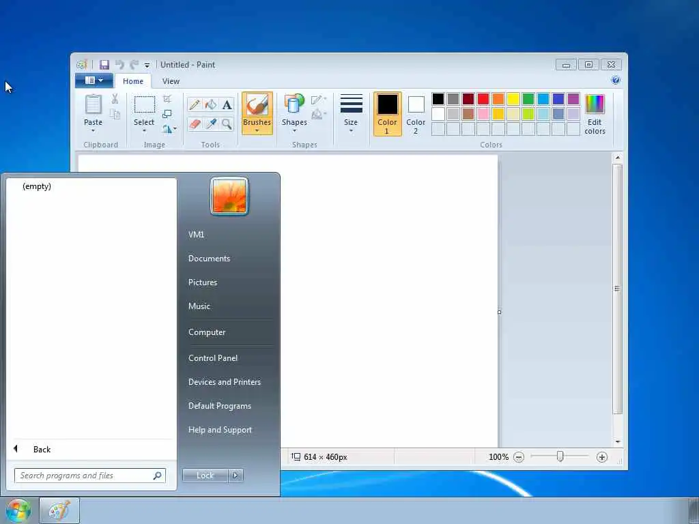Click the rectangular Select tool icon
Viewport: 699px width, 524px height.
(145, 105)
